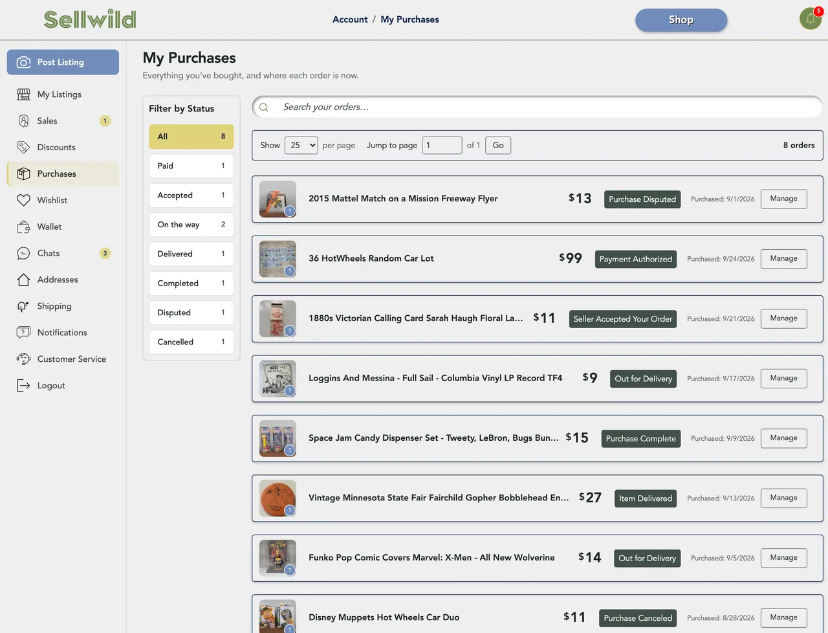828x633 pixels.
Task: Click the Go page button
Action: pos(498,146)
